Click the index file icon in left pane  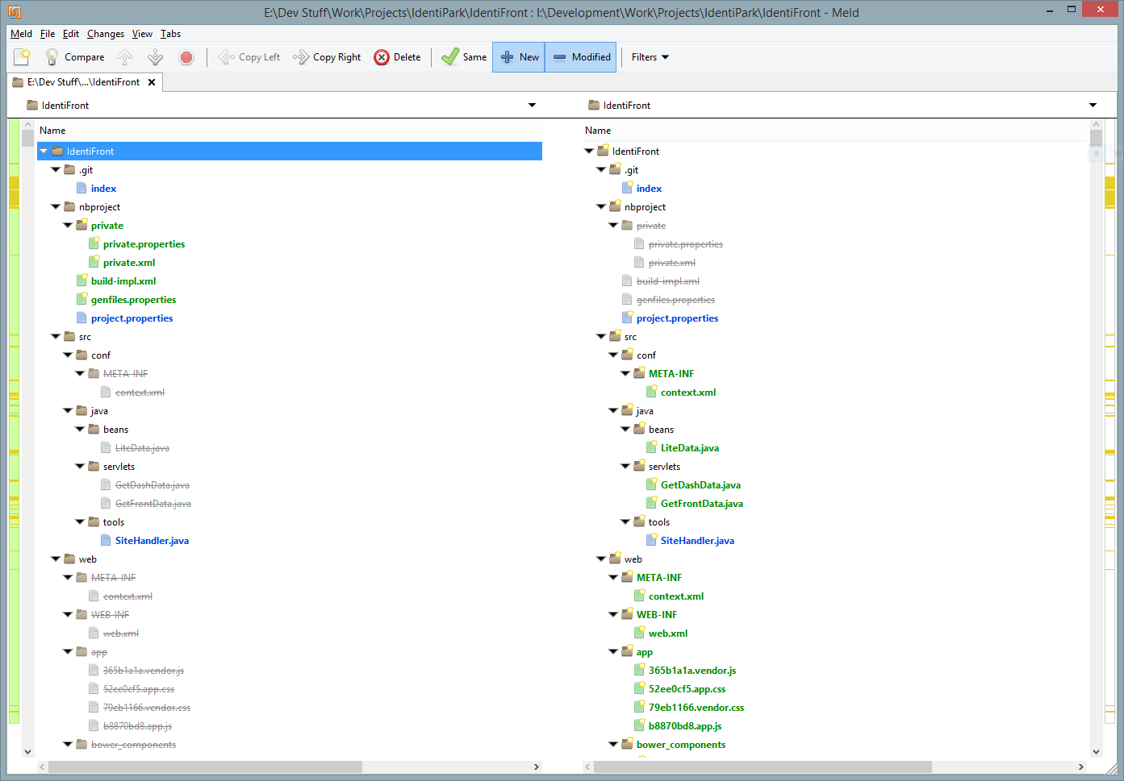point(81,189)
